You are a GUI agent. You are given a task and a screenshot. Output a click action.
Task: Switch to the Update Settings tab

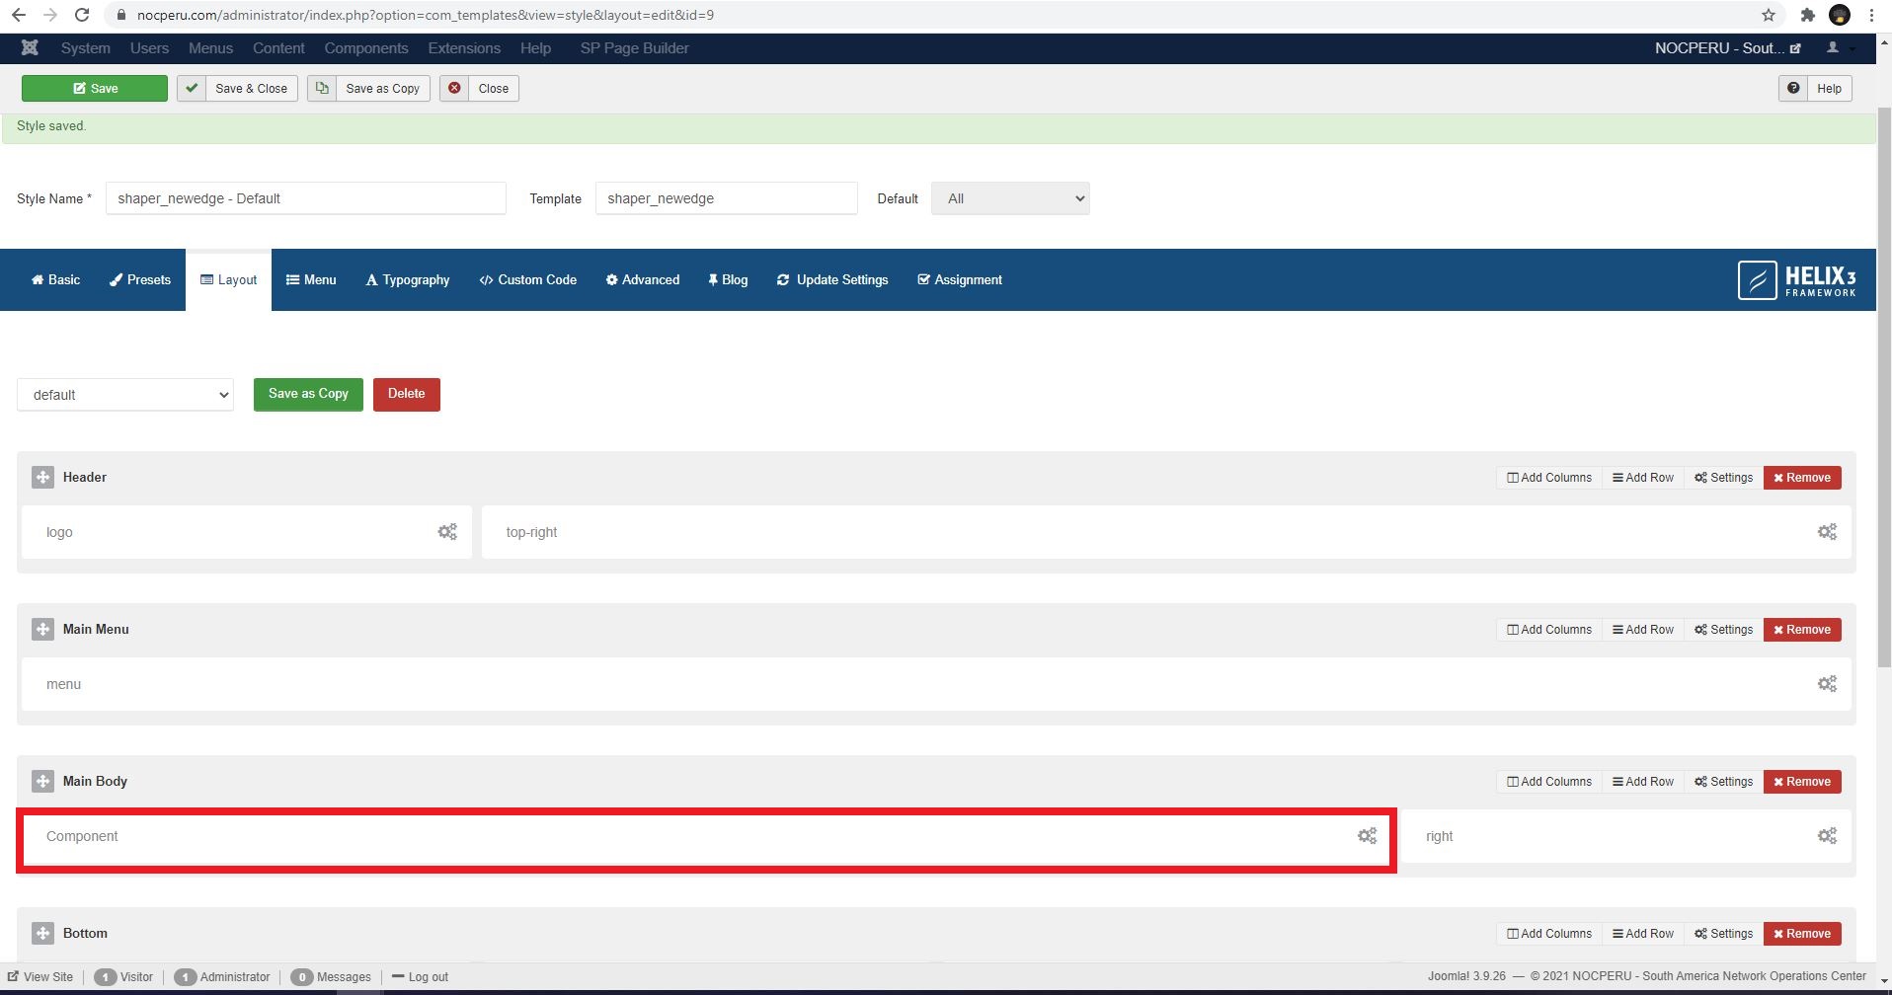pos(832,280)
